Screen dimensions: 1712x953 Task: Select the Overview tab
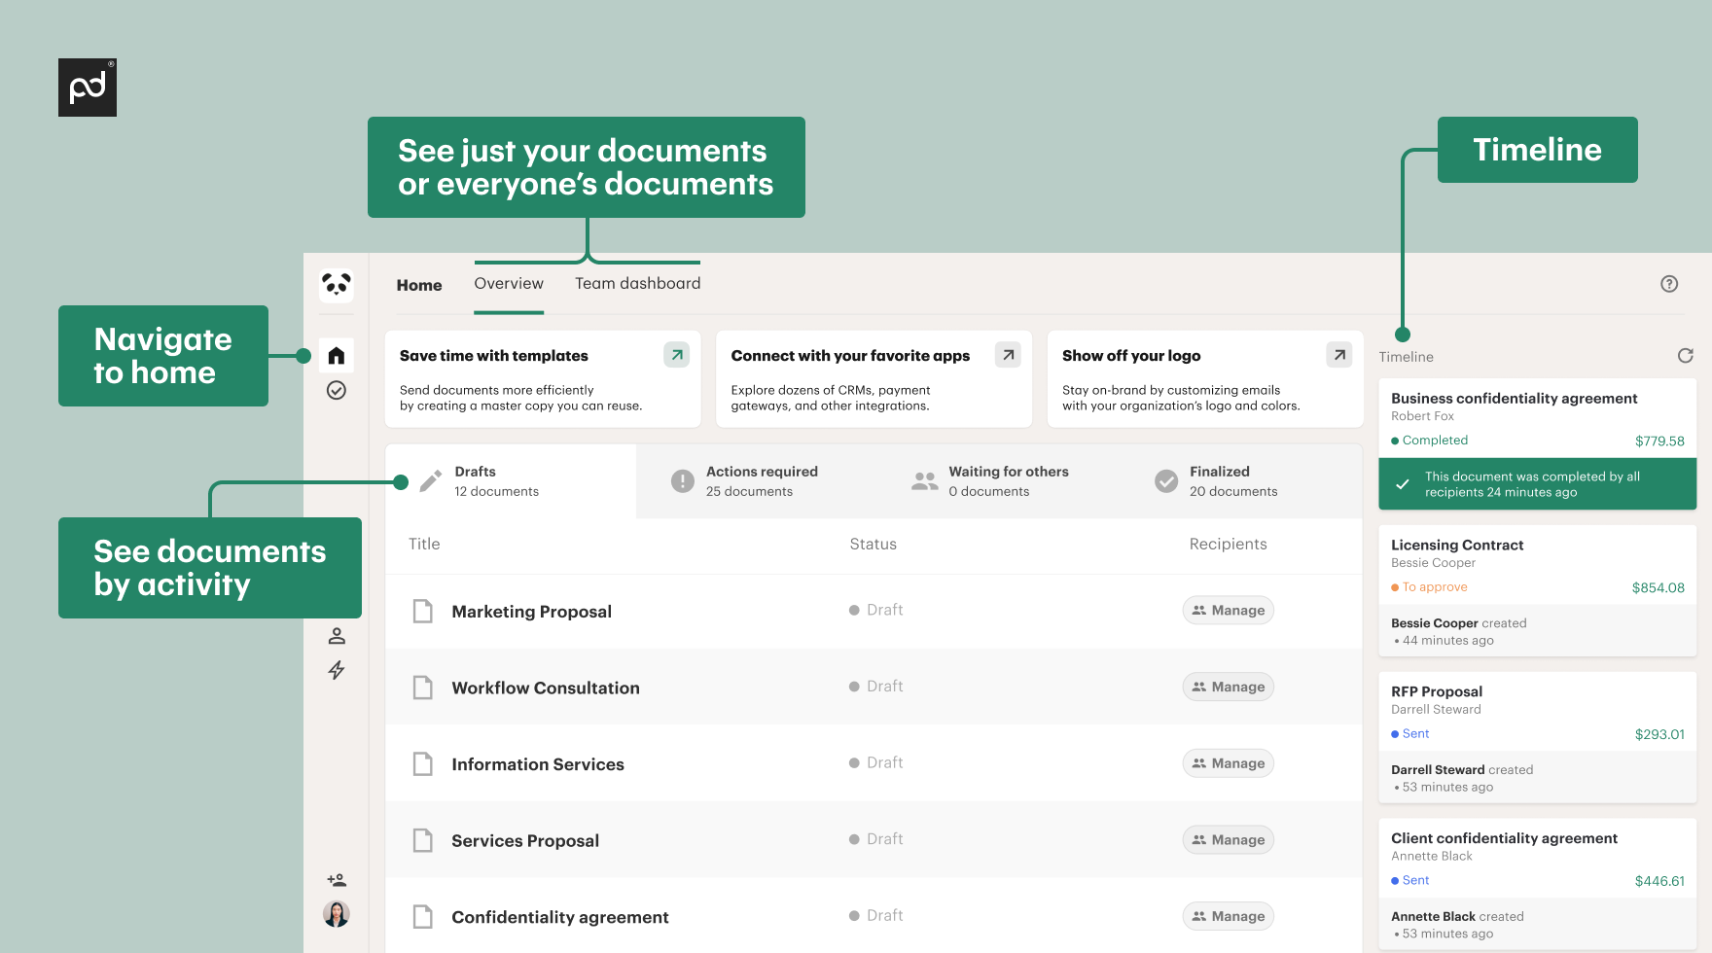click(x=508, y=283)
